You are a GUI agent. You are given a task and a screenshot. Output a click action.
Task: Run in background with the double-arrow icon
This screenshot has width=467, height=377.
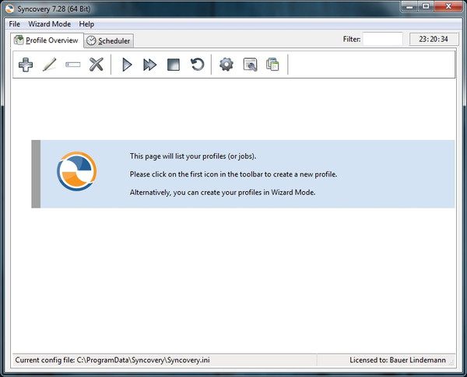149,65
